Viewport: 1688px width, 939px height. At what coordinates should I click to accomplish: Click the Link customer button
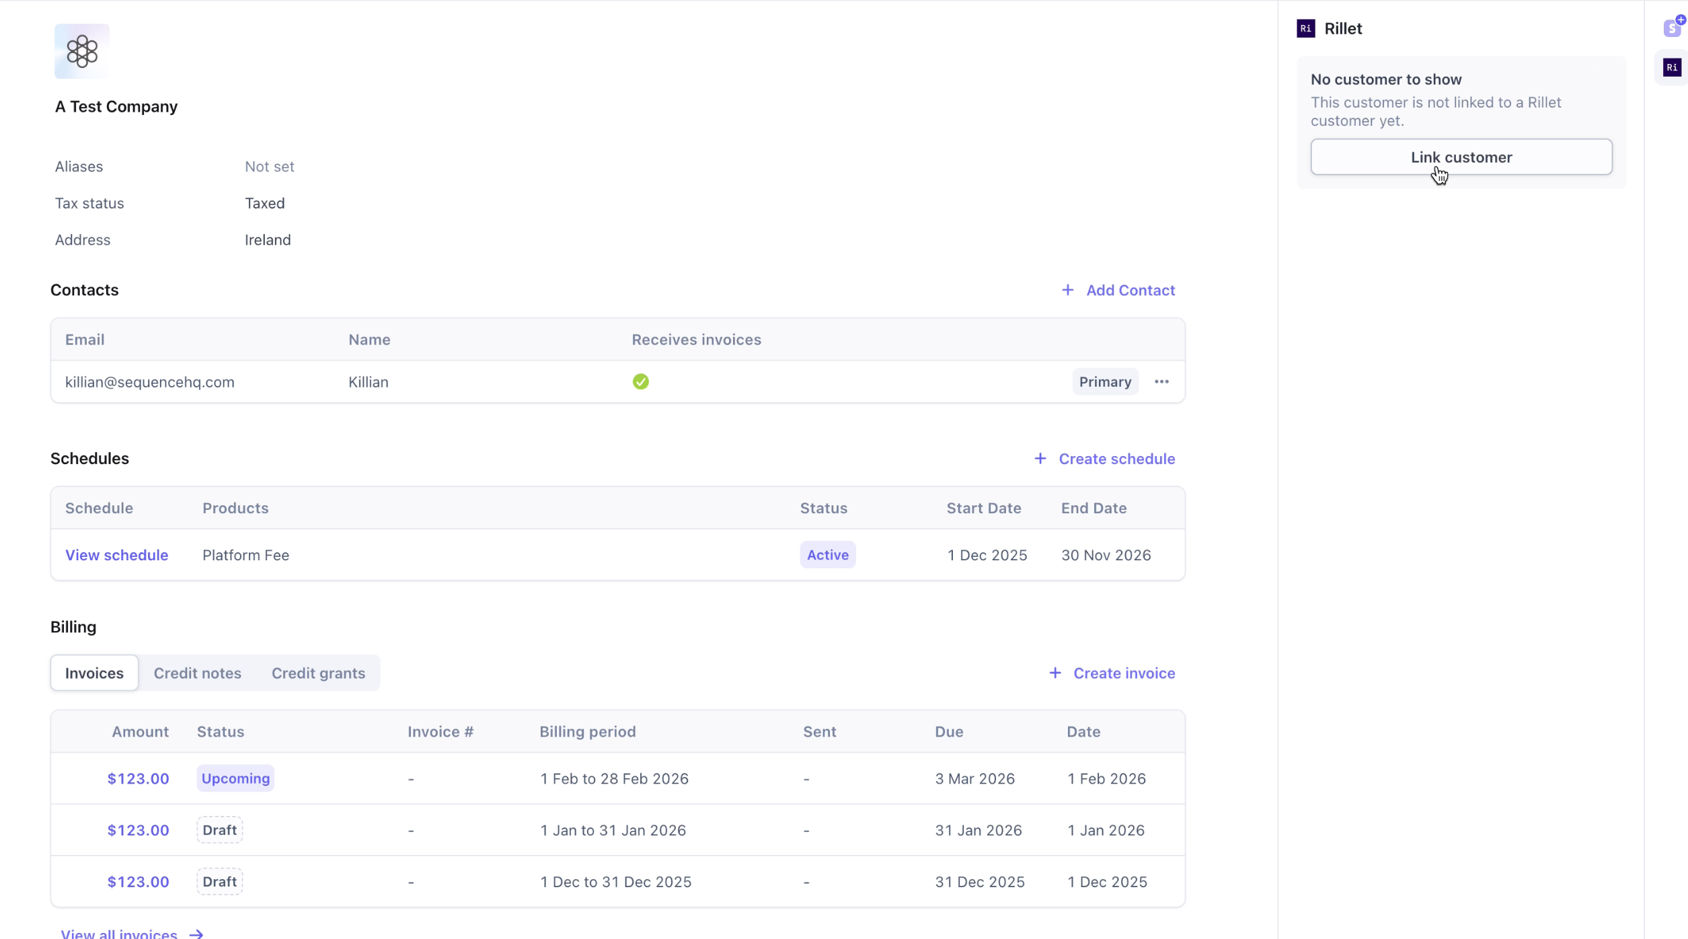[1461, 157]
